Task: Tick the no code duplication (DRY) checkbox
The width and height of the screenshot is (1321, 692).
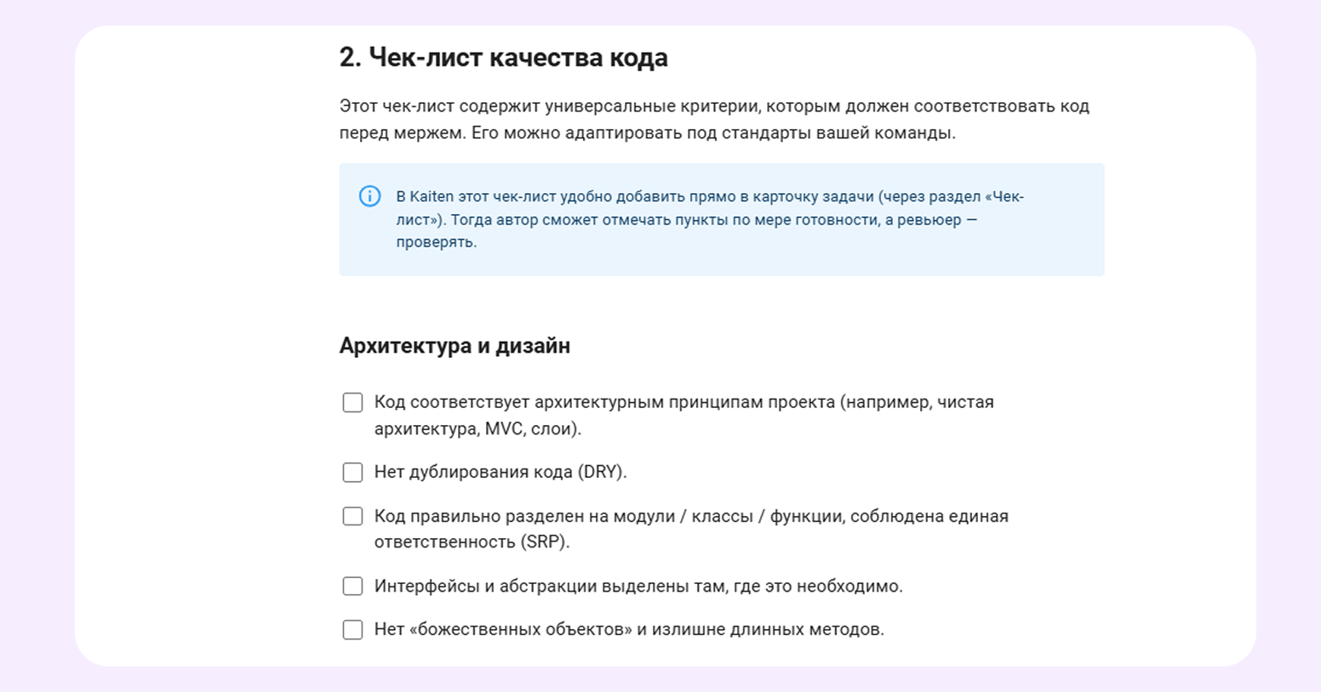Action: (352, 473)
